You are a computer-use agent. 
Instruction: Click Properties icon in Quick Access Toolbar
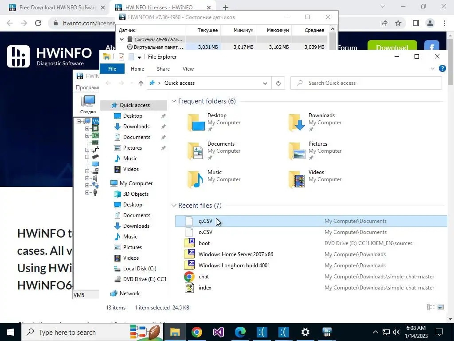click(x=121, y=57)
